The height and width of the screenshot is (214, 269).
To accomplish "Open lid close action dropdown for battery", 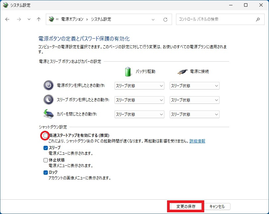I will pos(139,114).
